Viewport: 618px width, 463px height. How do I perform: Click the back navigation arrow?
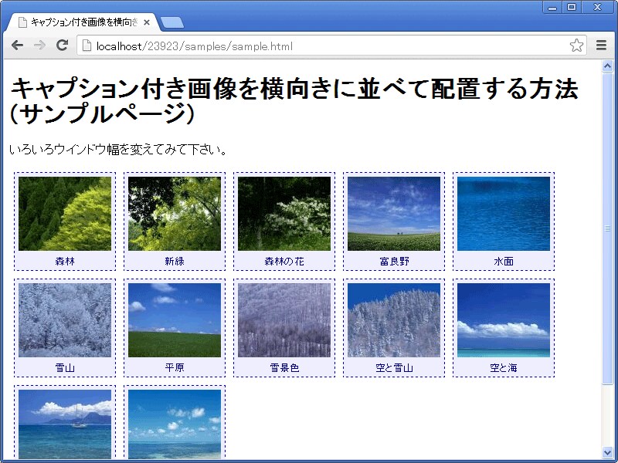pos(18,46)
